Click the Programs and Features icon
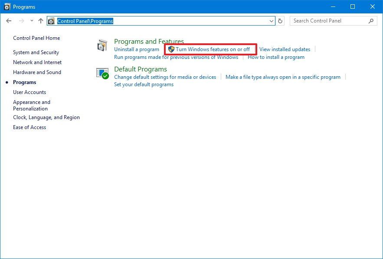 coord(102,45)
